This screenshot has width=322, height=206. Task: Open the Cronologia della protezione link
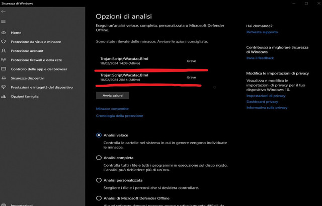pyautogui.click(x=119, y=116)
